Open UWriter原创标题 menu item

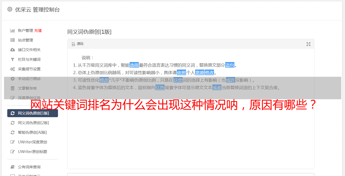(32, 152)
